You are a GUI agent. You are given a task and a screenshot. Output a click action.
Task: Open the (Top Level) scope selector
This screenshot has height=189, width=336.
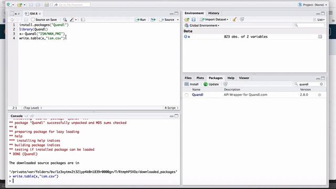coord(33,108)
